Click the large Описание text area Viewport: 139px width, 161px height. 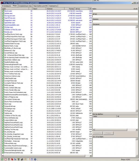pos(114,69)
